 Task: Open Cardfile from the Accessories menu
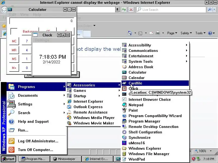click(x=155, y=83)
